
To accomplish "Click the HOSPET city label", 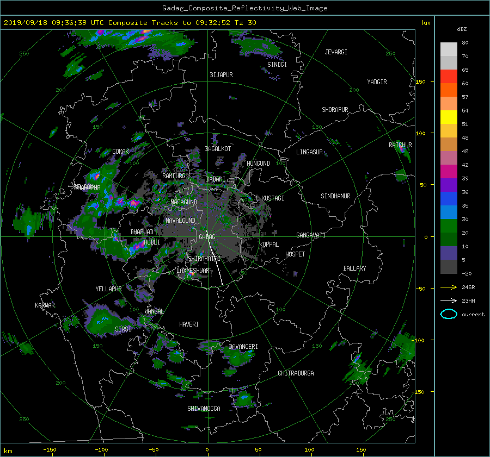I will click(x=295, y=254).
